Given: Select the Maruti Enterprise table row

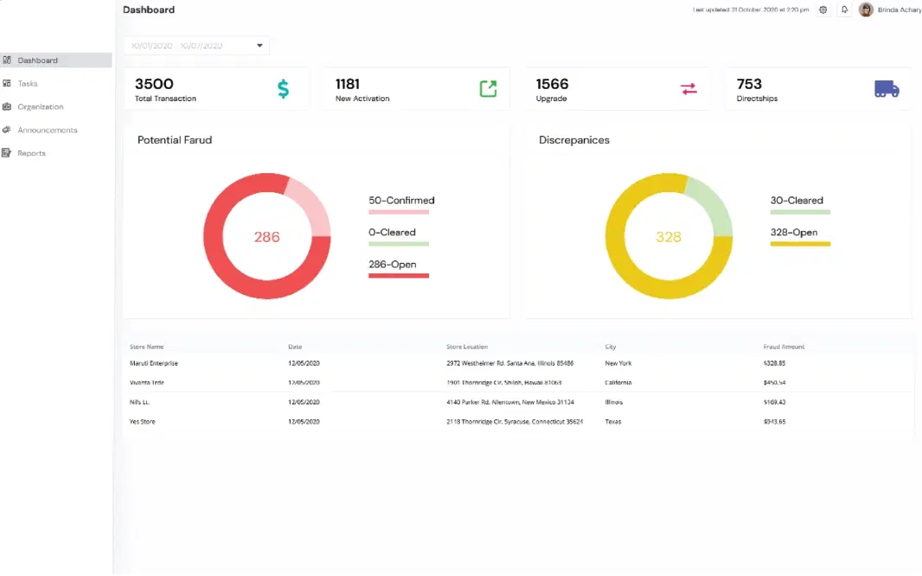Looking at the screenshot, I should pos(154,363).
